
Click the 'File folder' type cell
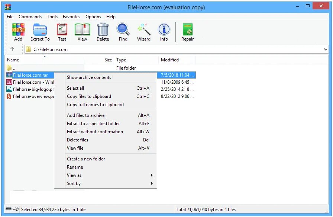pos(126,68)
